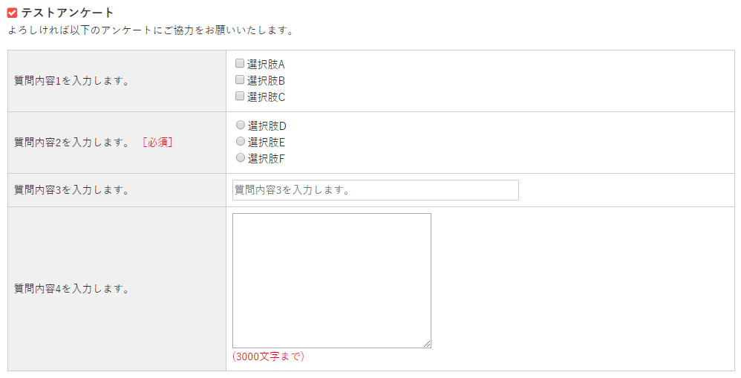Click the red (3000文字まで) character limit note
This screenshot has width=741, height=378.
click(268, 356)
